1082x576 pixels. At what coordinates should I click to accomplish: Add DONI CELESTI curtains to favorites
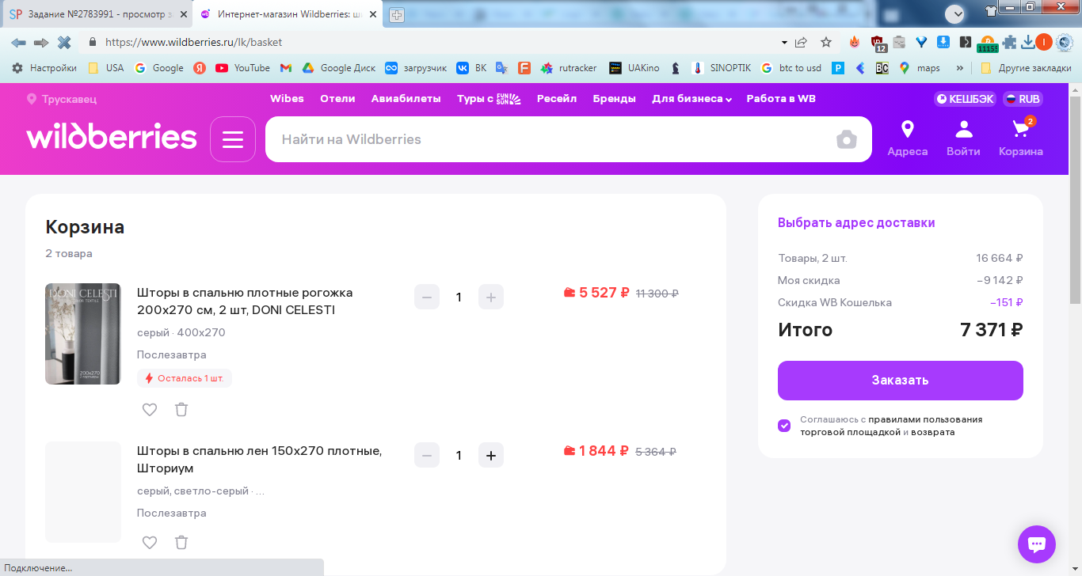click(x=150, y=409)
